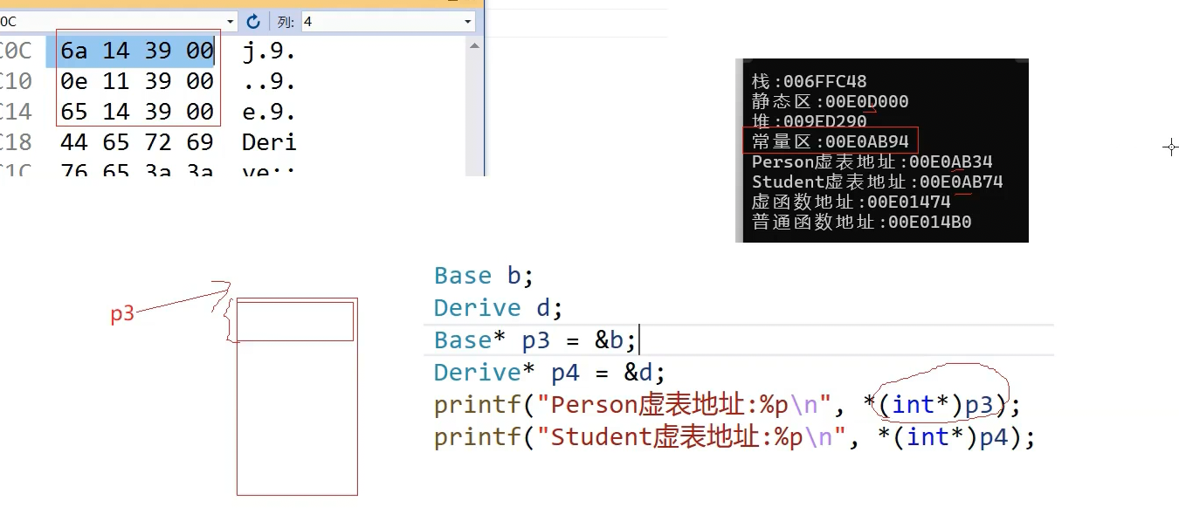The height and width of the screenshot is (528, 1179).
Task: Click console line Student虚表地址:00E0AB74
Action: 877,182
